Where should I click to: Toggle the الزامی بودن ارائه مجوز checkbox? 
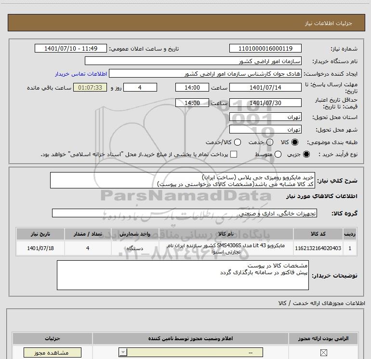click(323, 353)
